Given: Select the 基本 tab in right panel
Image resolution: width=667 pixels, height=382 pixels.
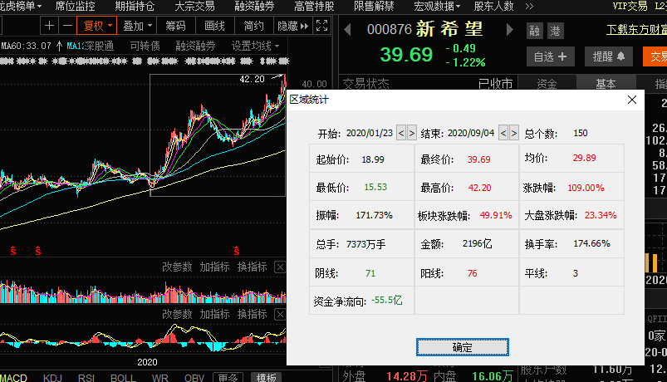Looking at the screenshot, I should pos(606,84).
